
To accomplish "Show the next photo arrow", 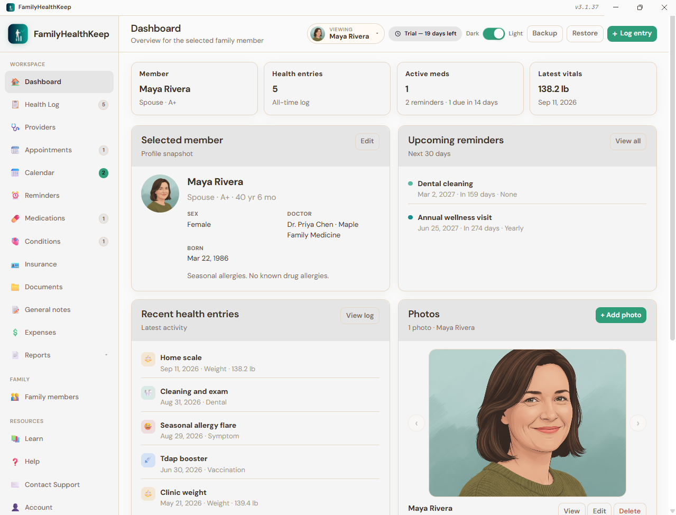I will click(638, 424).
